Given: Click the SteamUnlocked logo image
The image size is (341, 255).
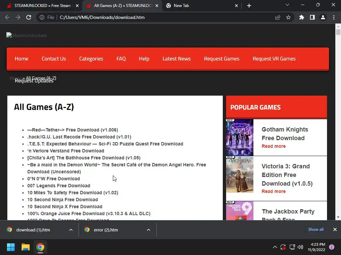Looking at the screenshot, I should pos(26,35).
